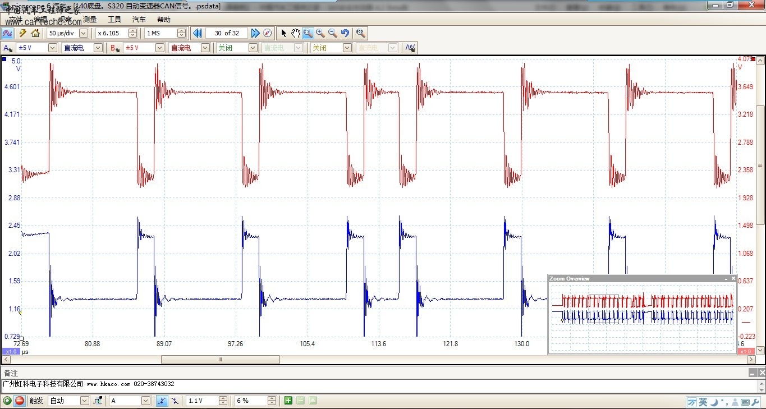766x409 pixels.
Task: Adjust the 1.1 V trigger threshold stepper
Action: coord(223,401)
